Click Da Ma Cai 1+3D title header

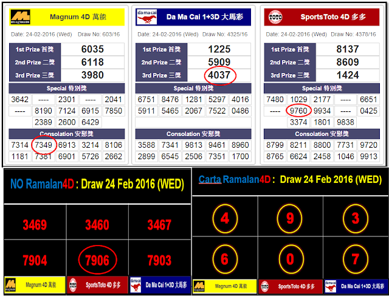[193, 17]
